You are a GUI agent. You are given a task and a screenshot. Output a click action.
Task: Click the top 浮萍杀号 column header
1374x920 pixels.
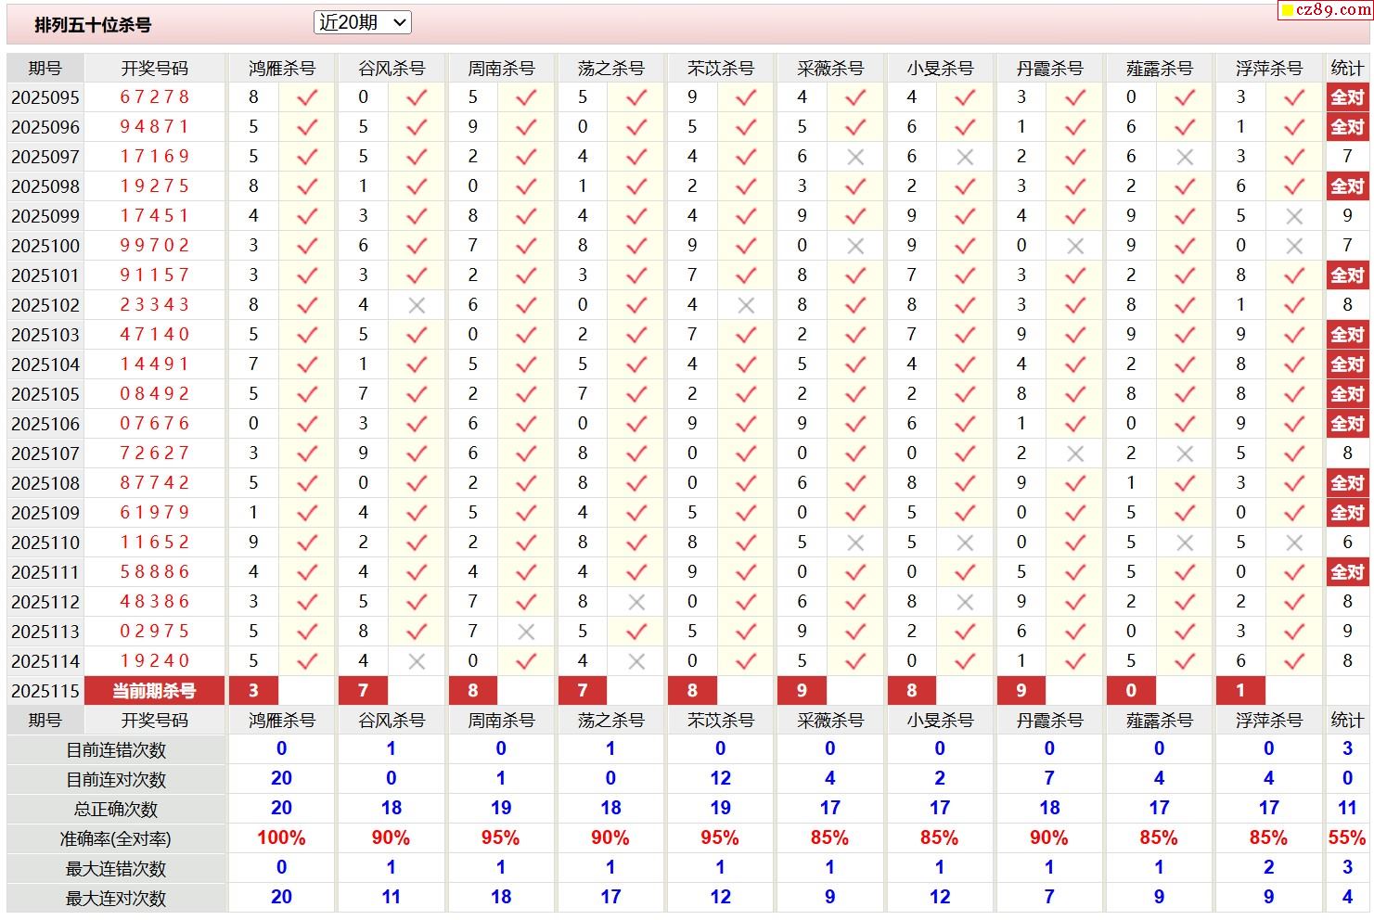click(1269, 69)
